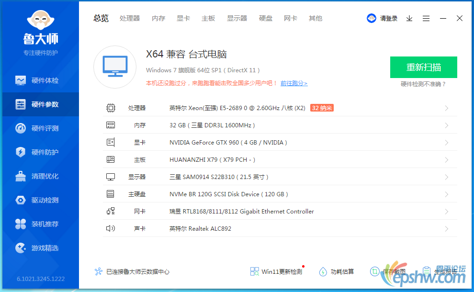Click the 32 纳米 process badge

322,108
